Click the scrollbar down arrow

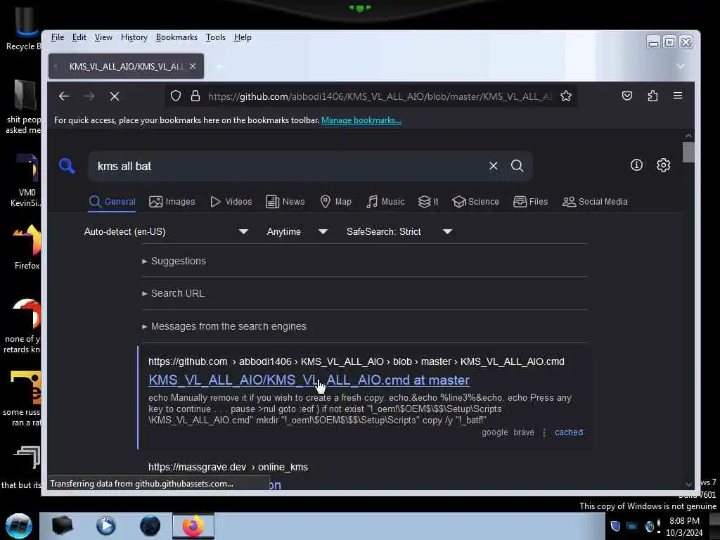(688, 484)
